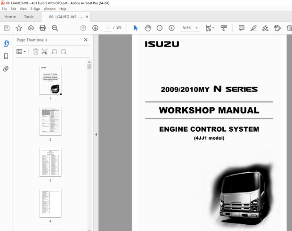Print the document using the printer icon

pyautogui.click(x=43, y=28)
